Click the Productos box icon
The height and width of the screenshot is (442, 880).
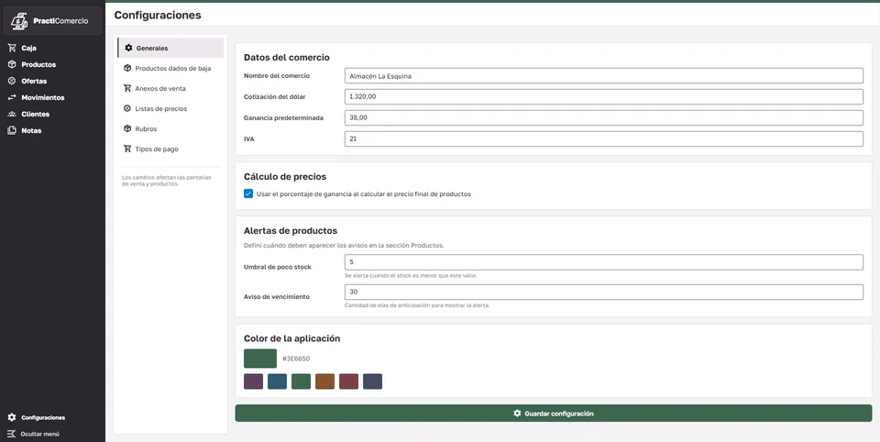(12, 64)
